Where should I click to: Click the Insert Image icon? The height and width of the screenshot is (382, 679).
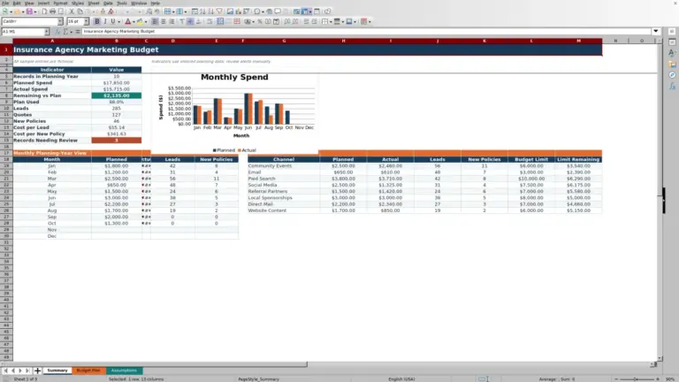coord(230,11)
